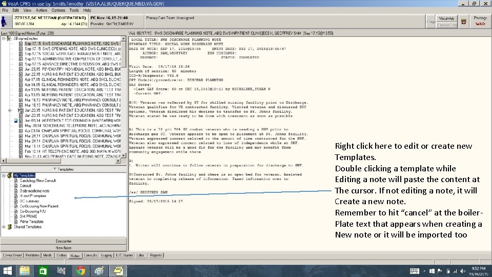Open the Tools menu
This screenshot has width=492, height=277.
(74, 10)
